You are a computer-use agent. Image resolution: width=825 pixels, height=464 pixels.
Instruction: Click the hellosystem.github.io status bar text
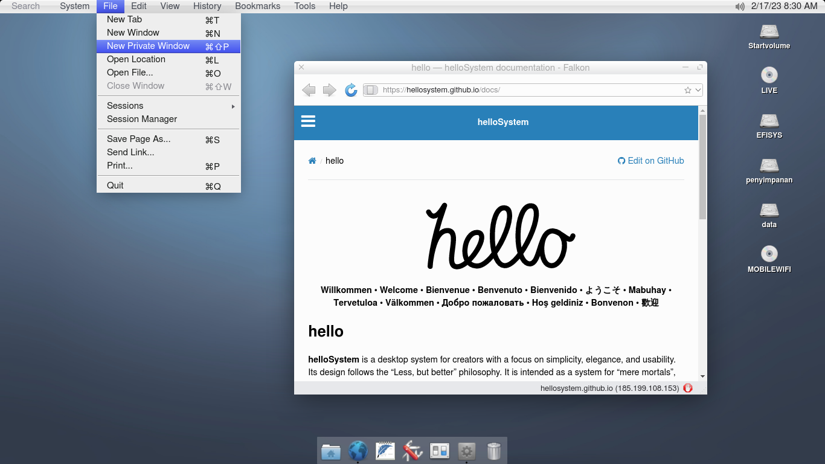[x=610, y=388]
